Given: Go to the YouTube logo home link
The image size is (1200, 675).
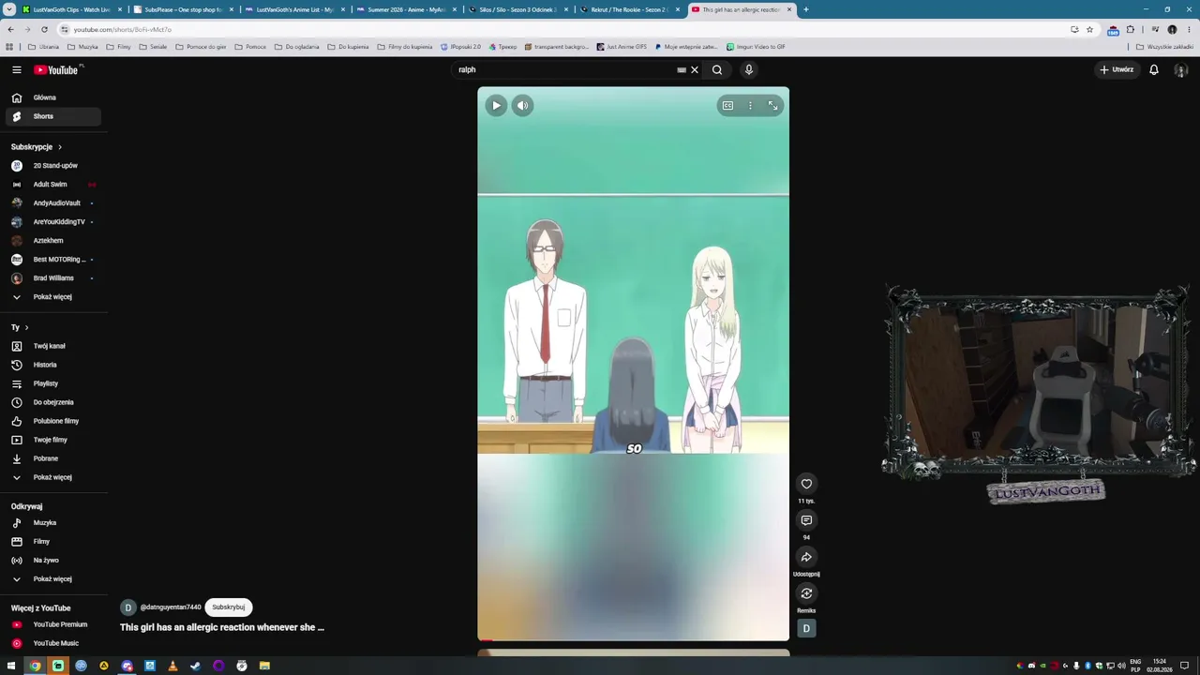Looking at the screenshot, I should [x=56, y=69].
